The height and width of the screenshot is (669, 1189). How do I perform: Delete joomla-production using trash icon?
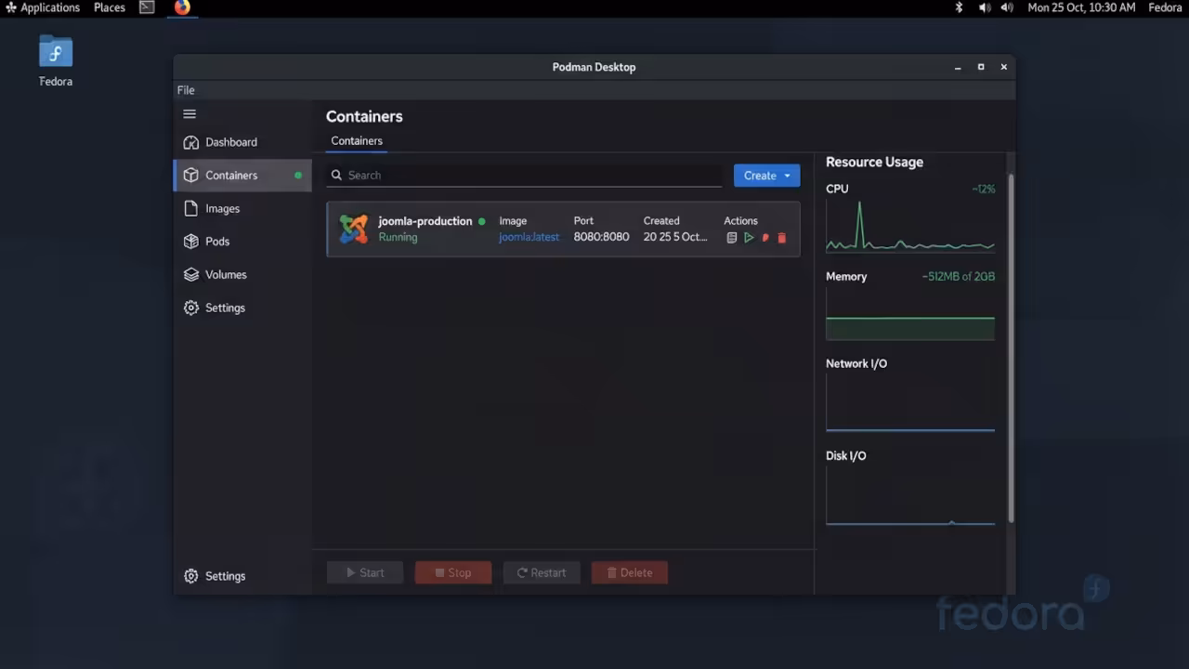point(781,238)
